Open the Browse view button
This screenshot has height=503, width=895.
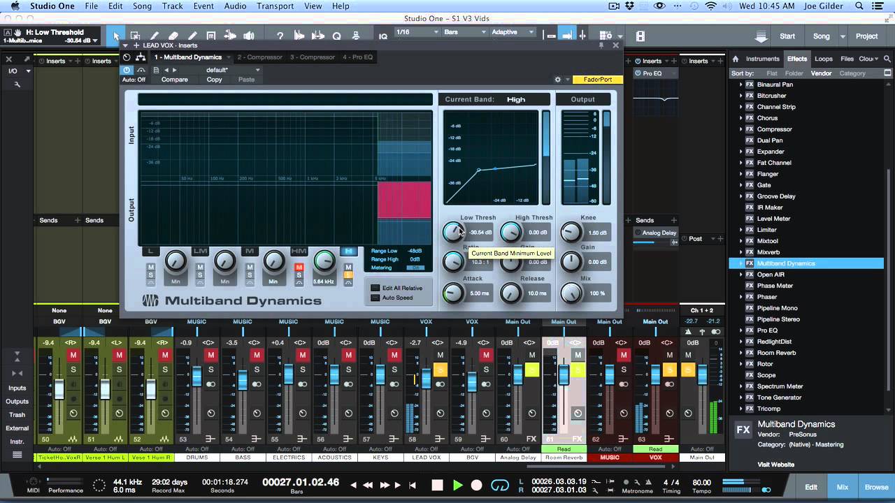coord(876,487)
